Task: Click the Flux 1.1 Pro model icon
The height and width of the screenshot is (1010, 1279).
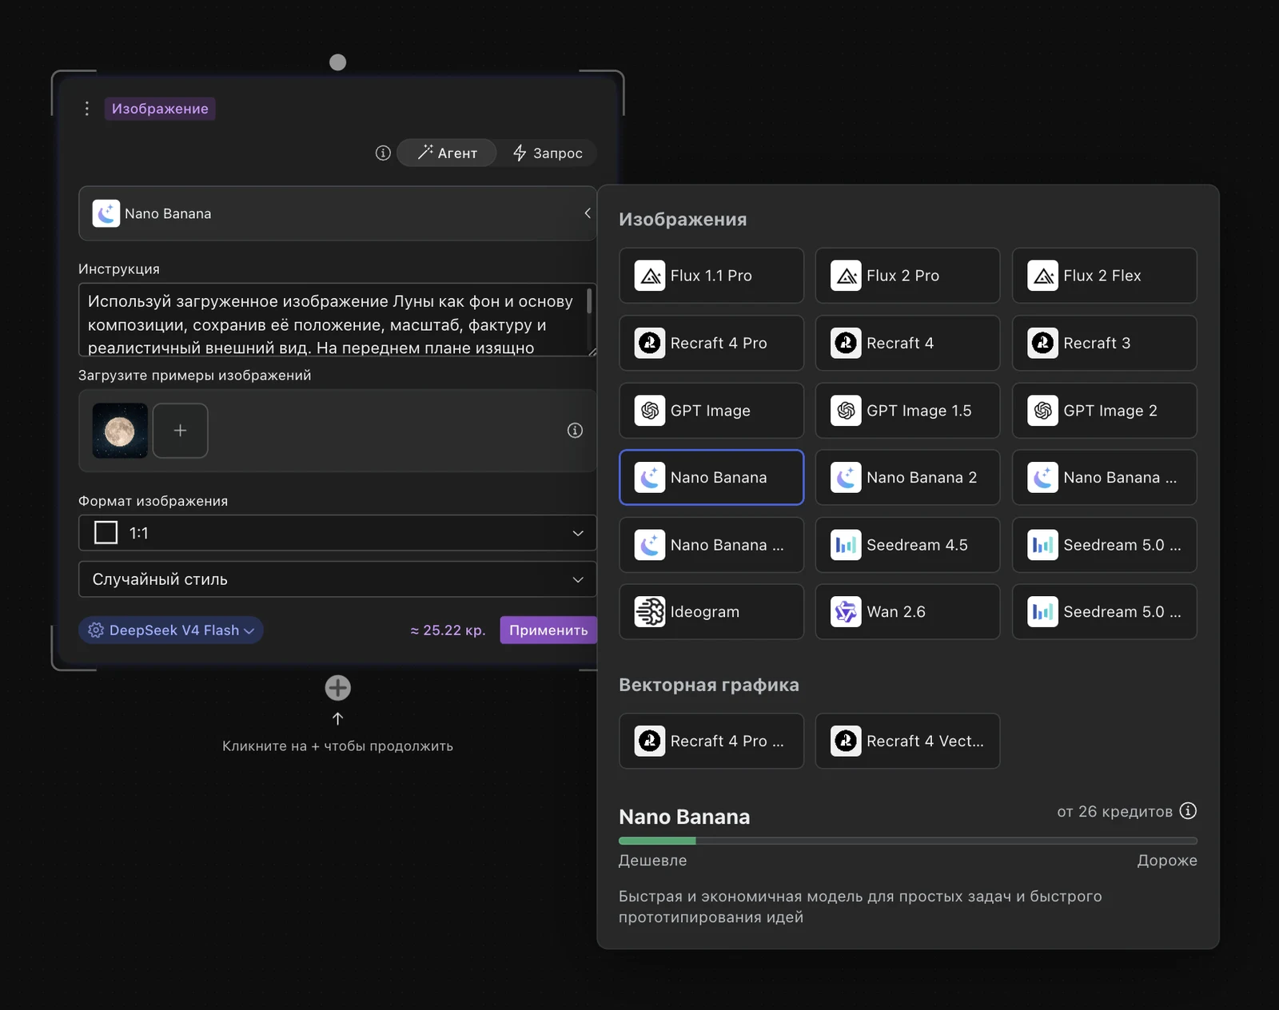Action: pyautogui.click(x=650, y=276)
